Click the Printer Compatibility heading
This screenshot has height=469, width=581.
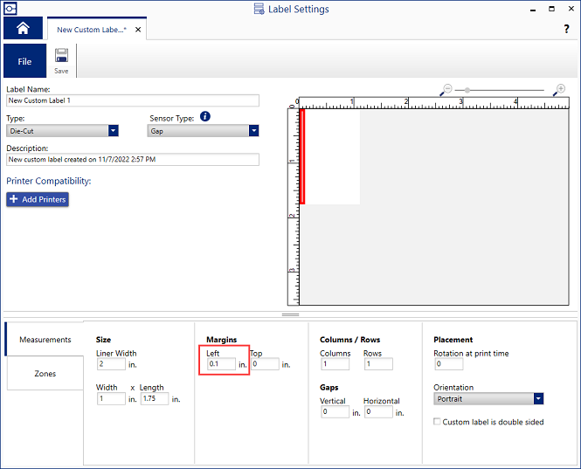click(x=49, y=181)
